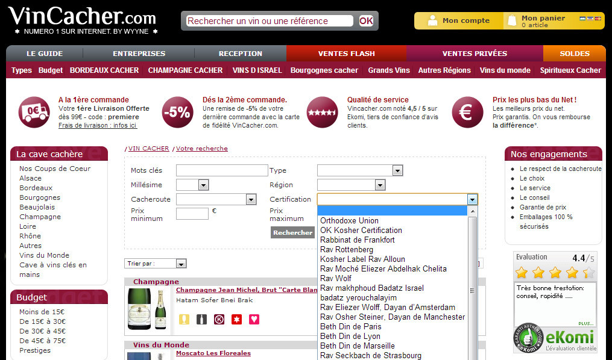Screen dimensions: 612x360
Task: Click the Rechercher button
Action: point(292,232)
